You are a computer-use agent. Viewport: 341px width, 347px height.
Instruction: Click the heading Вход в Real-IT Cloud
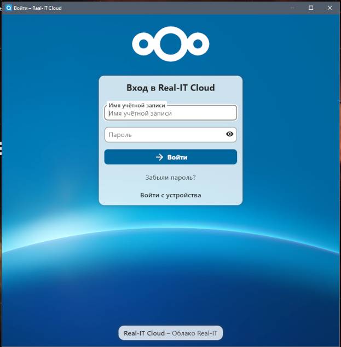click(171, 88)
